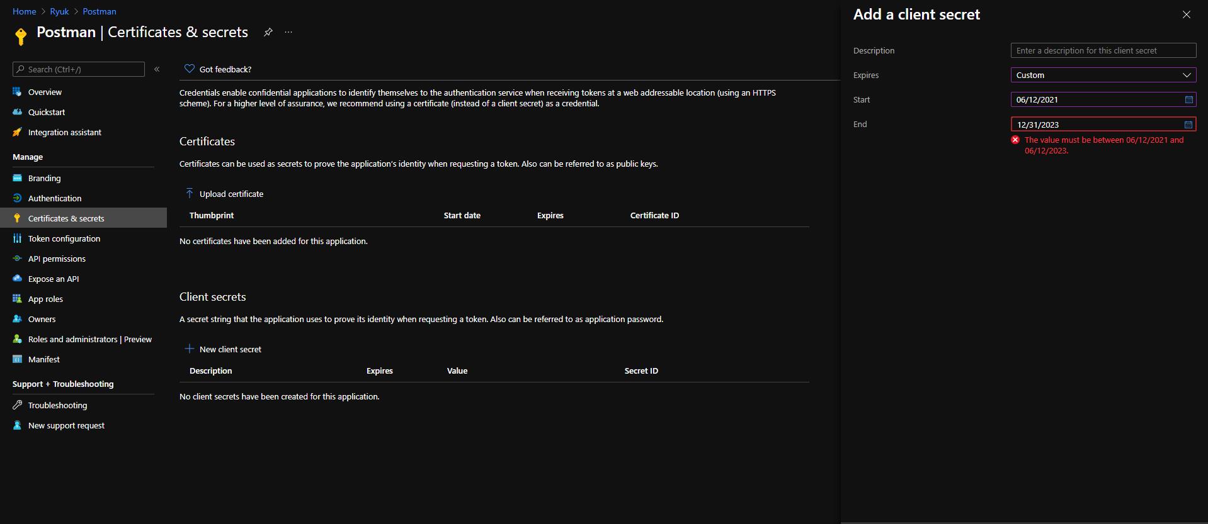Viewport: 1208px width, 524px height.
Task: Click the upload arrow icon
Action: click(x=189, y=193)
